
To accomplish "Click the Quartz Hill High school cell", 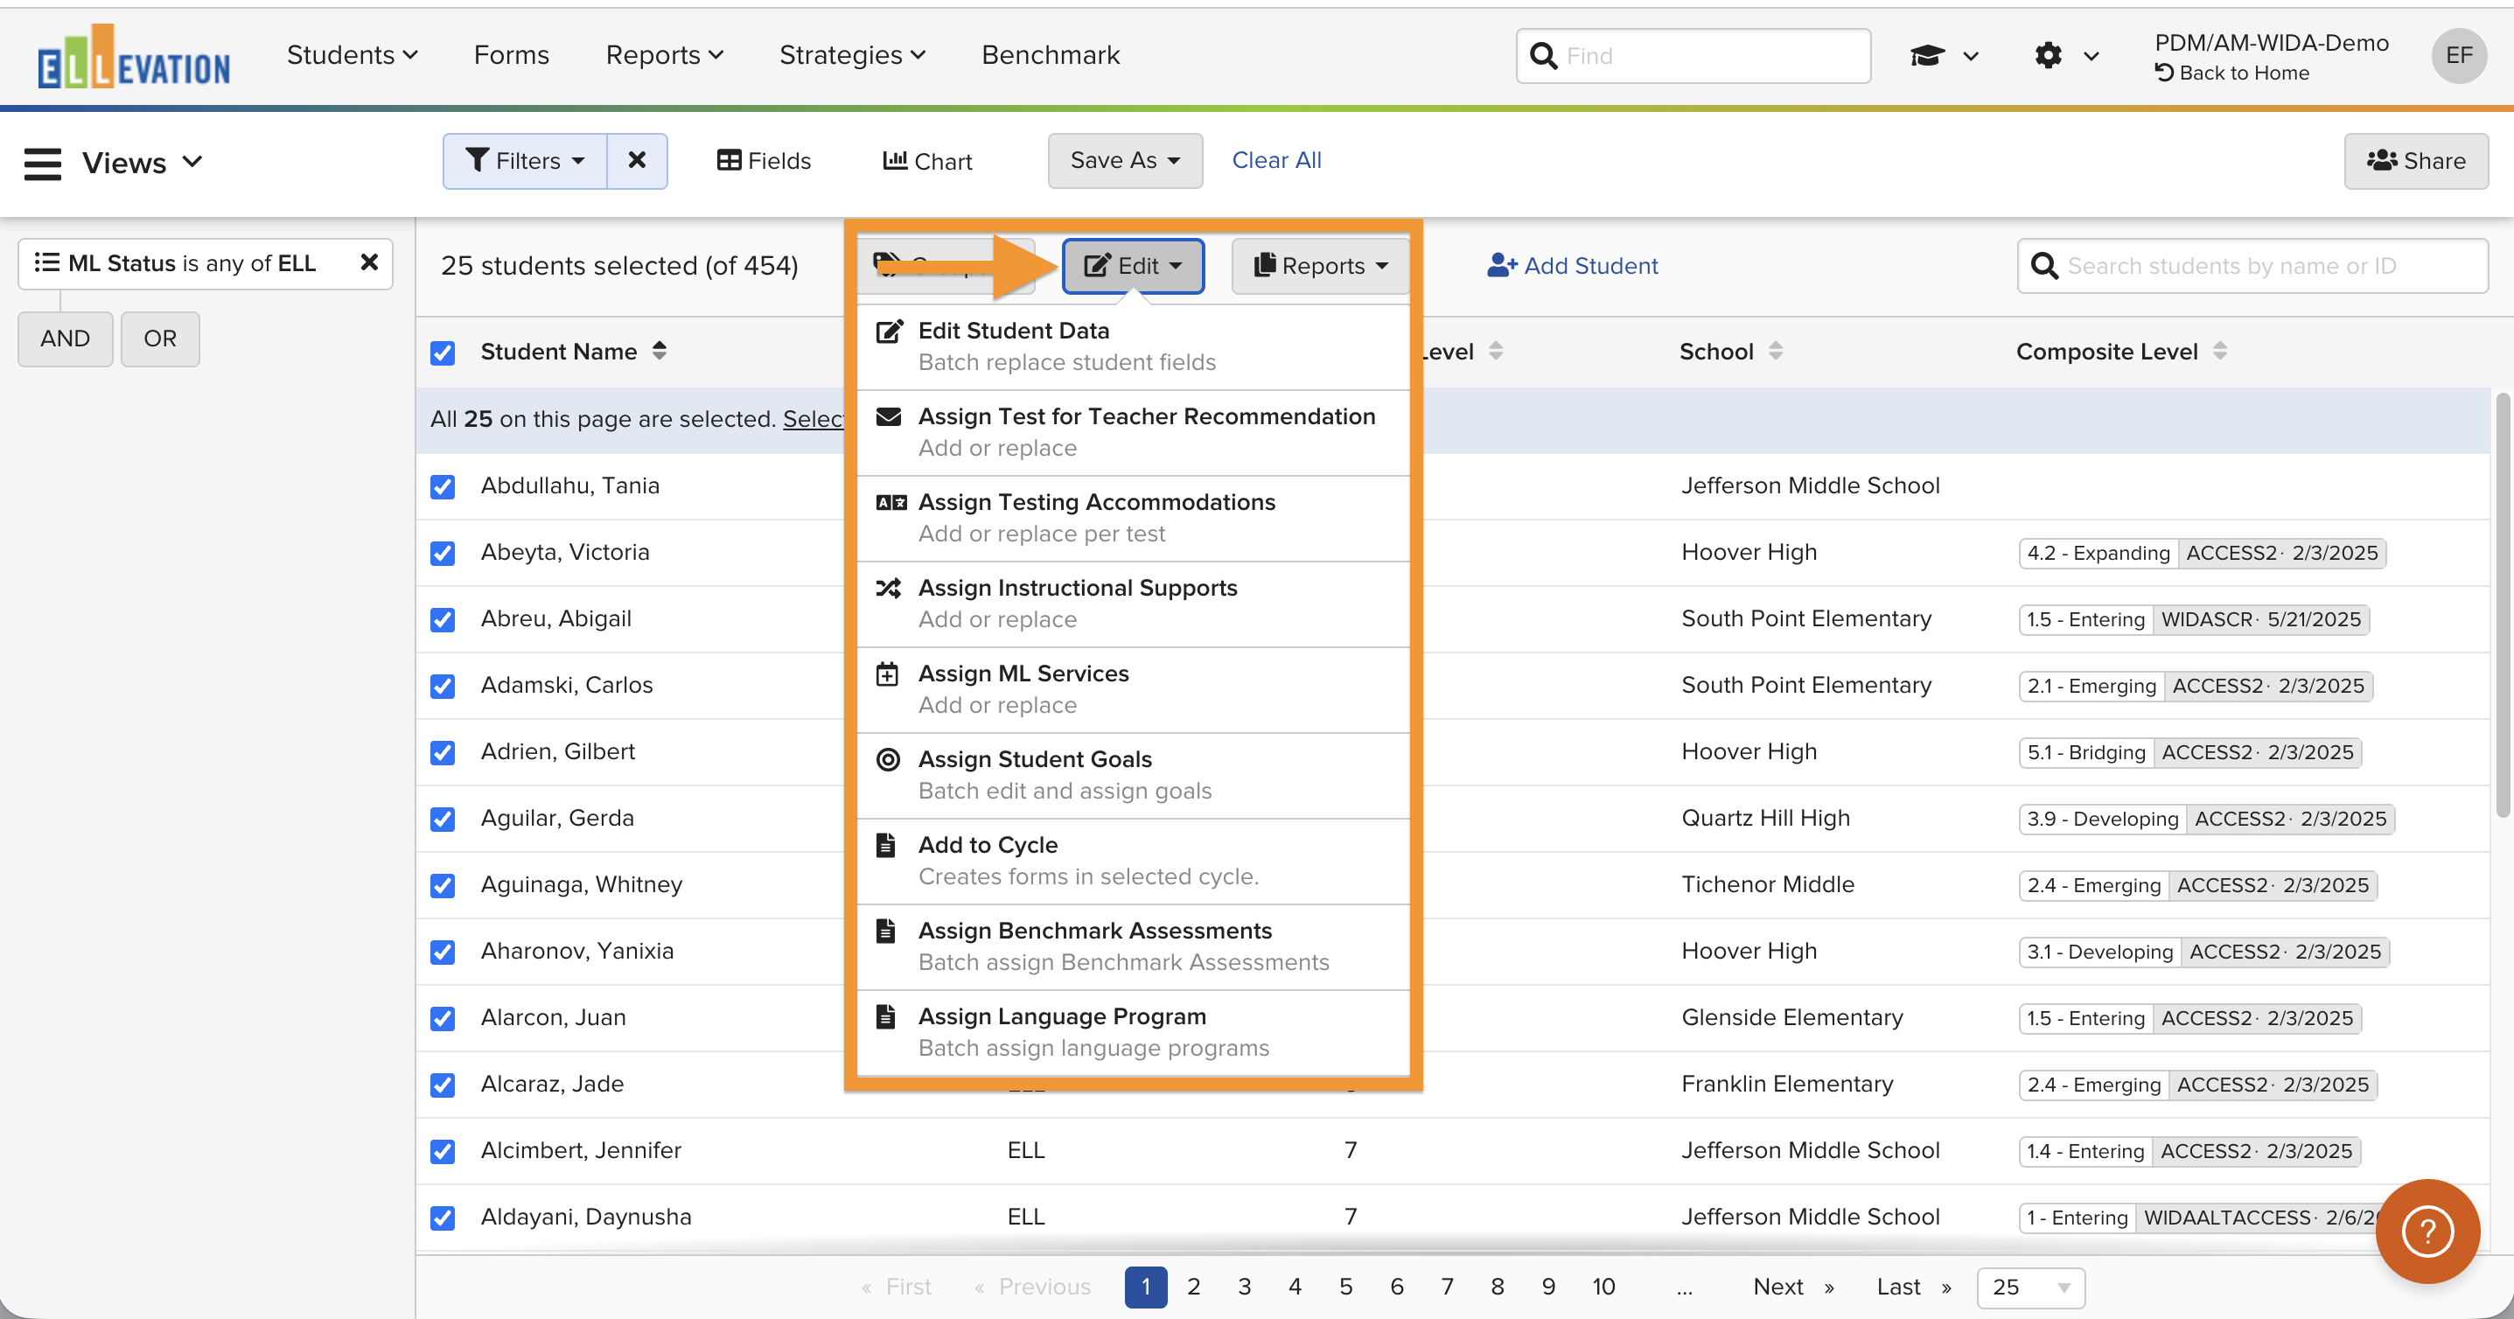I will (x=1765, y=819).
